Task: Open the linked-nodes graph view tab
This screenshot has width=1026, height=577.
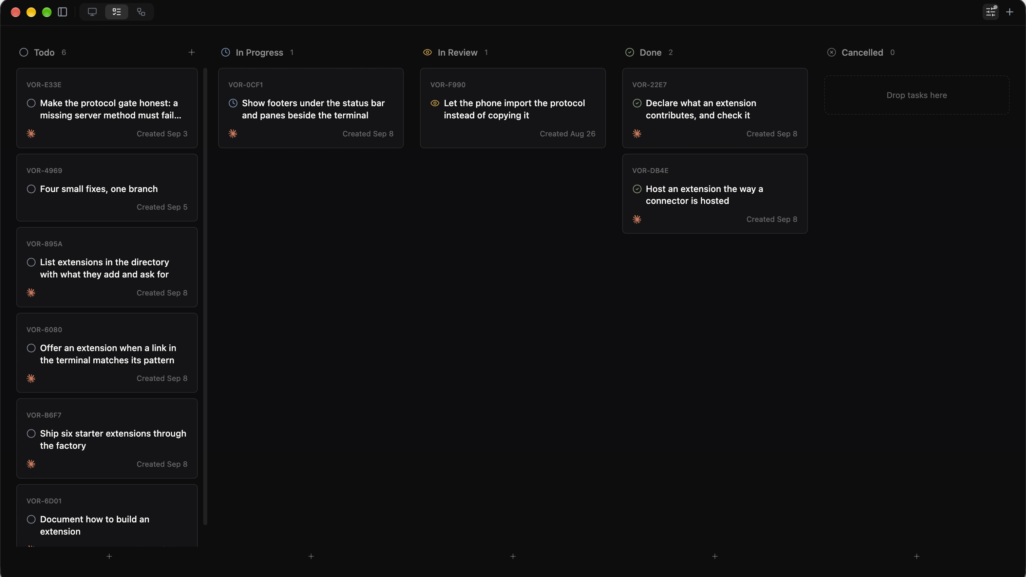Action: click(x=141, y=12)
